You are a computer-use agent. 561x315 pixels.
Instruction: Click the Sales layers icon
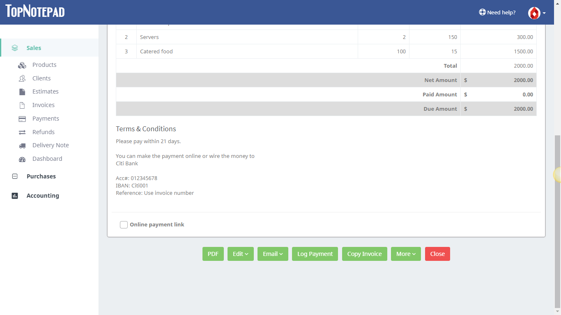(15, 48)
